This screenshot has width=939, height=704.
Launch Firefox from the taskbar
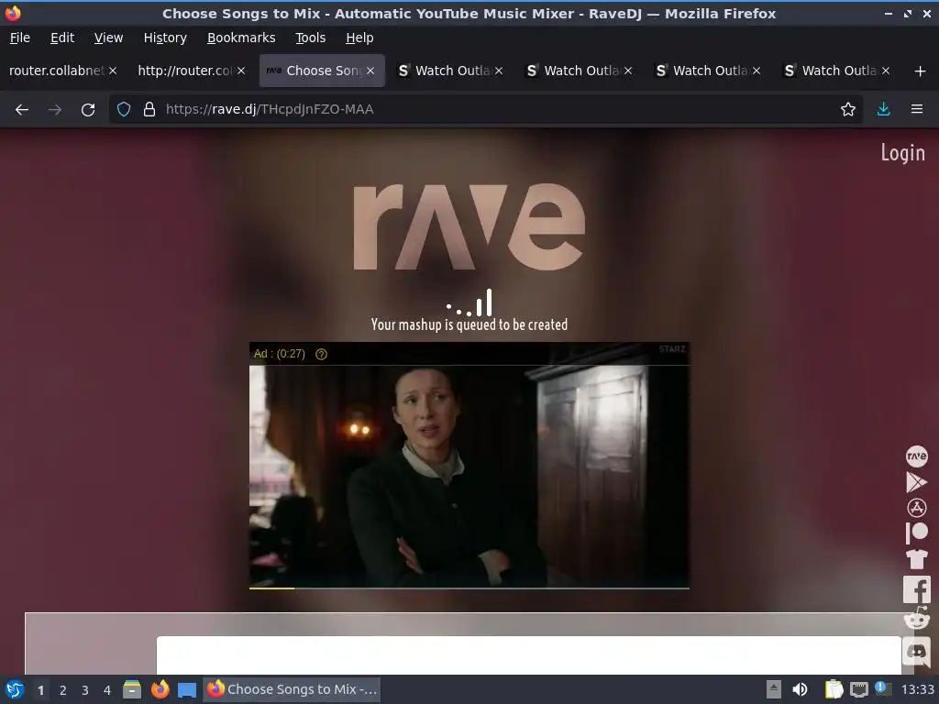pyautogui.click(x=160, y=689)
